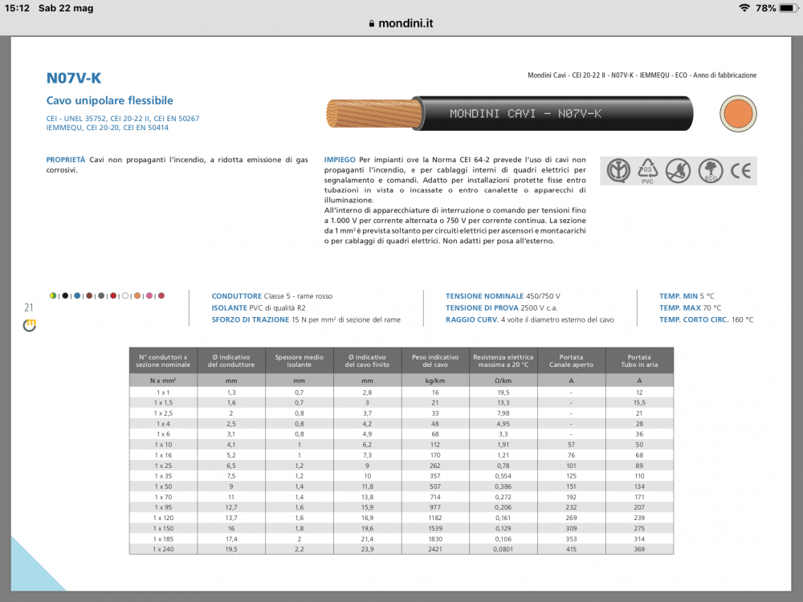
Task: Tap the Wi-Fi status icon
Action: pyautogui.click(x=744, y=8)
